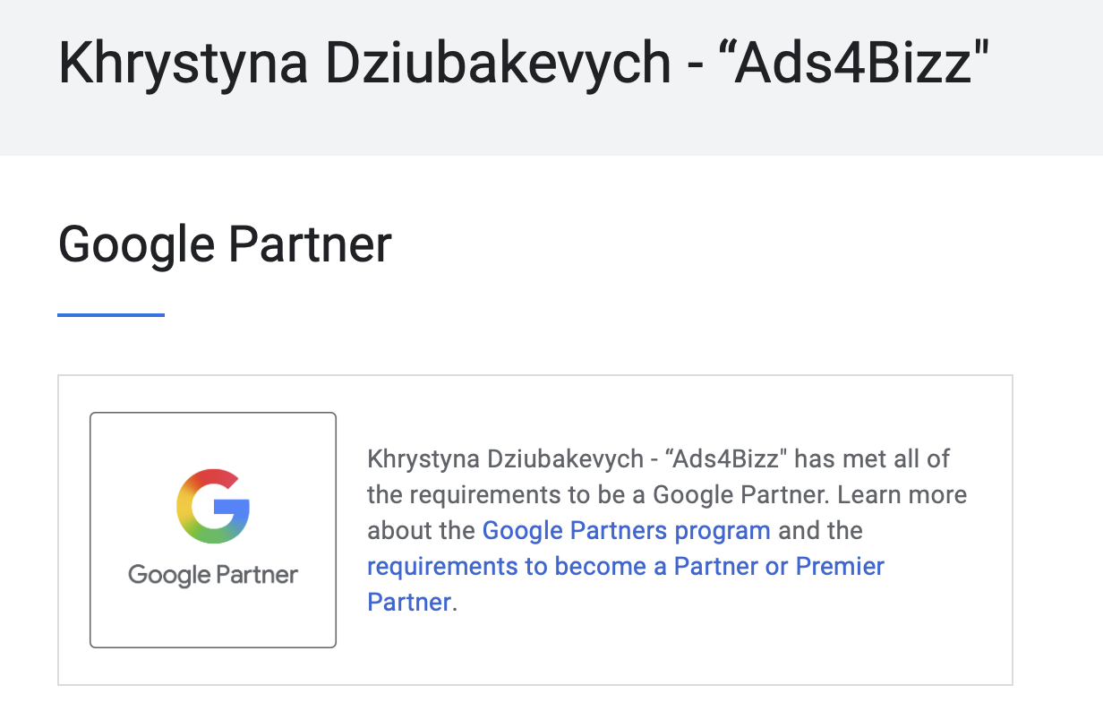Click the "Google Partner" section heading

[225, 244]
